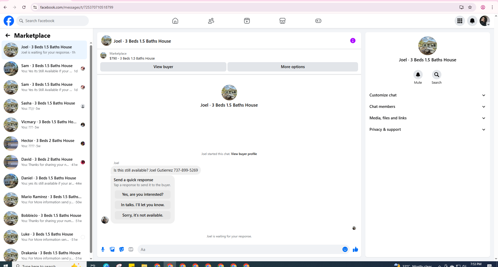Expand Customize chat section
Screen dimensions: 498x267
pos(427,95)
